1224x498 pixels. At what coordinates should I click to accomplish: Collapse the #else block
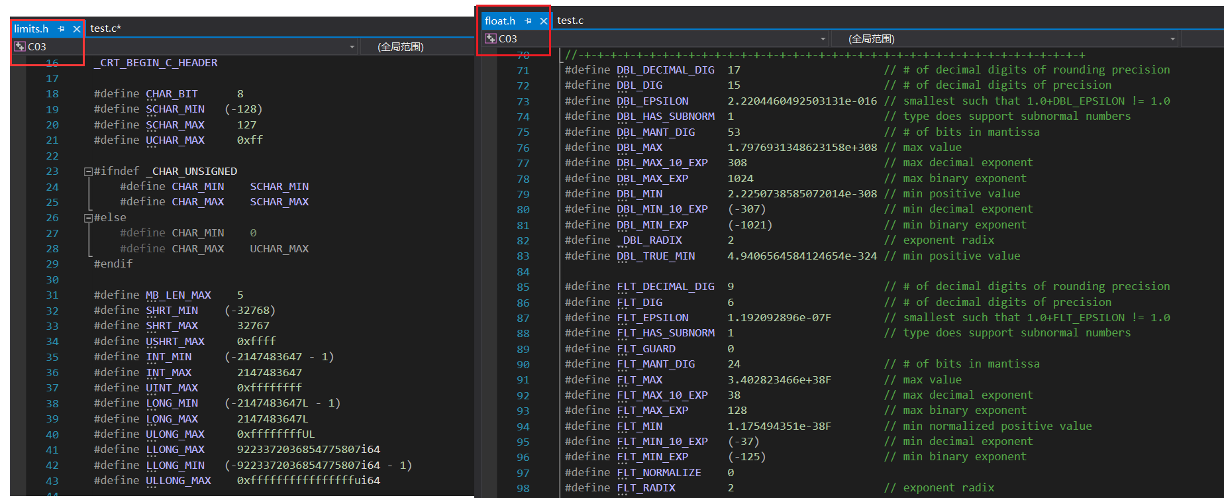(x=88, y=218)
